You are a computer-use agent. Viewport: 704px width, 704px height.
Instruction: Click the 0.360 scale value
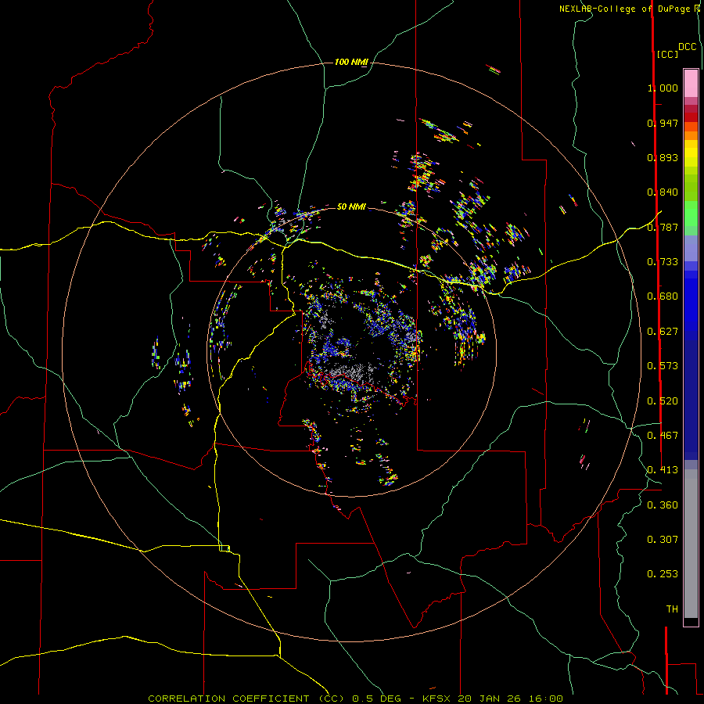point(663,505)
